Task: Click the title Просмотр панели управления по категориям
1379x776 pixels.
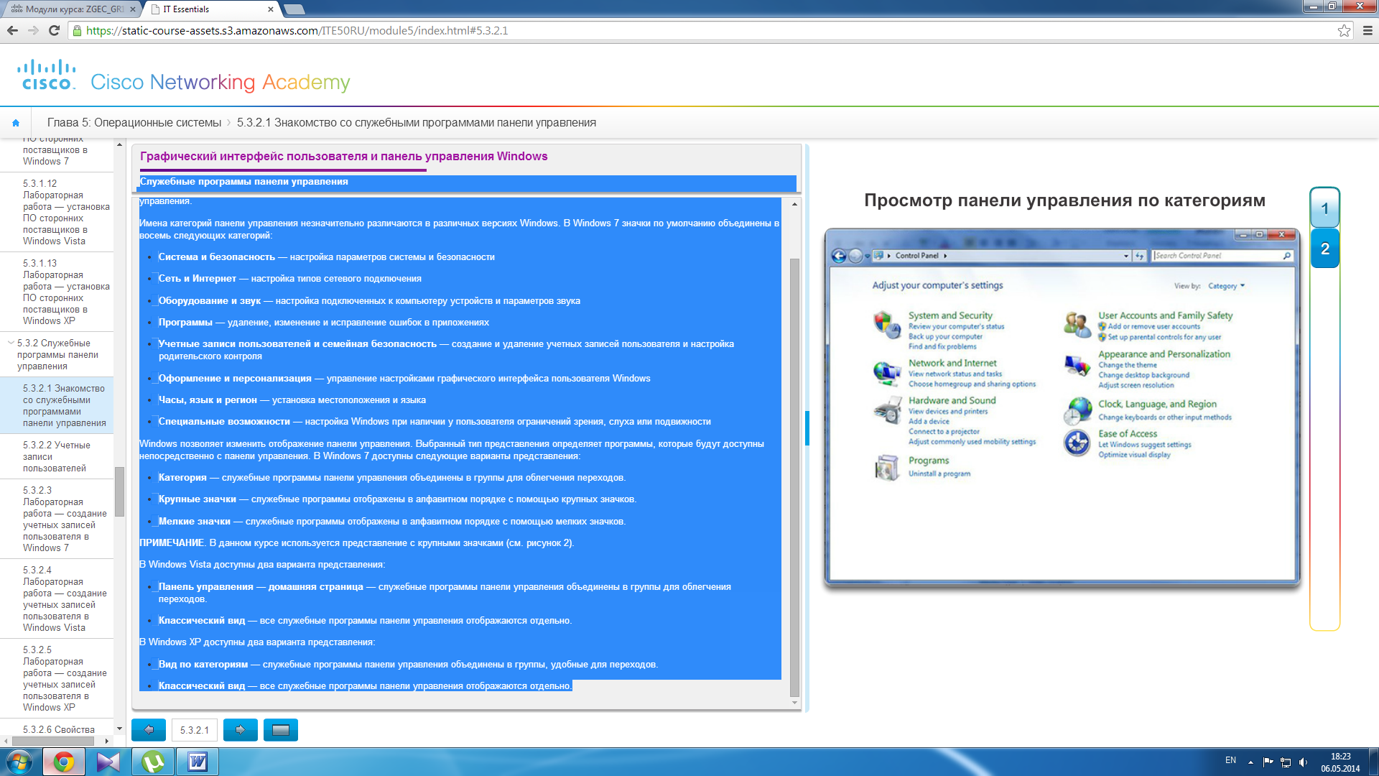Action: pos(1064,200)
